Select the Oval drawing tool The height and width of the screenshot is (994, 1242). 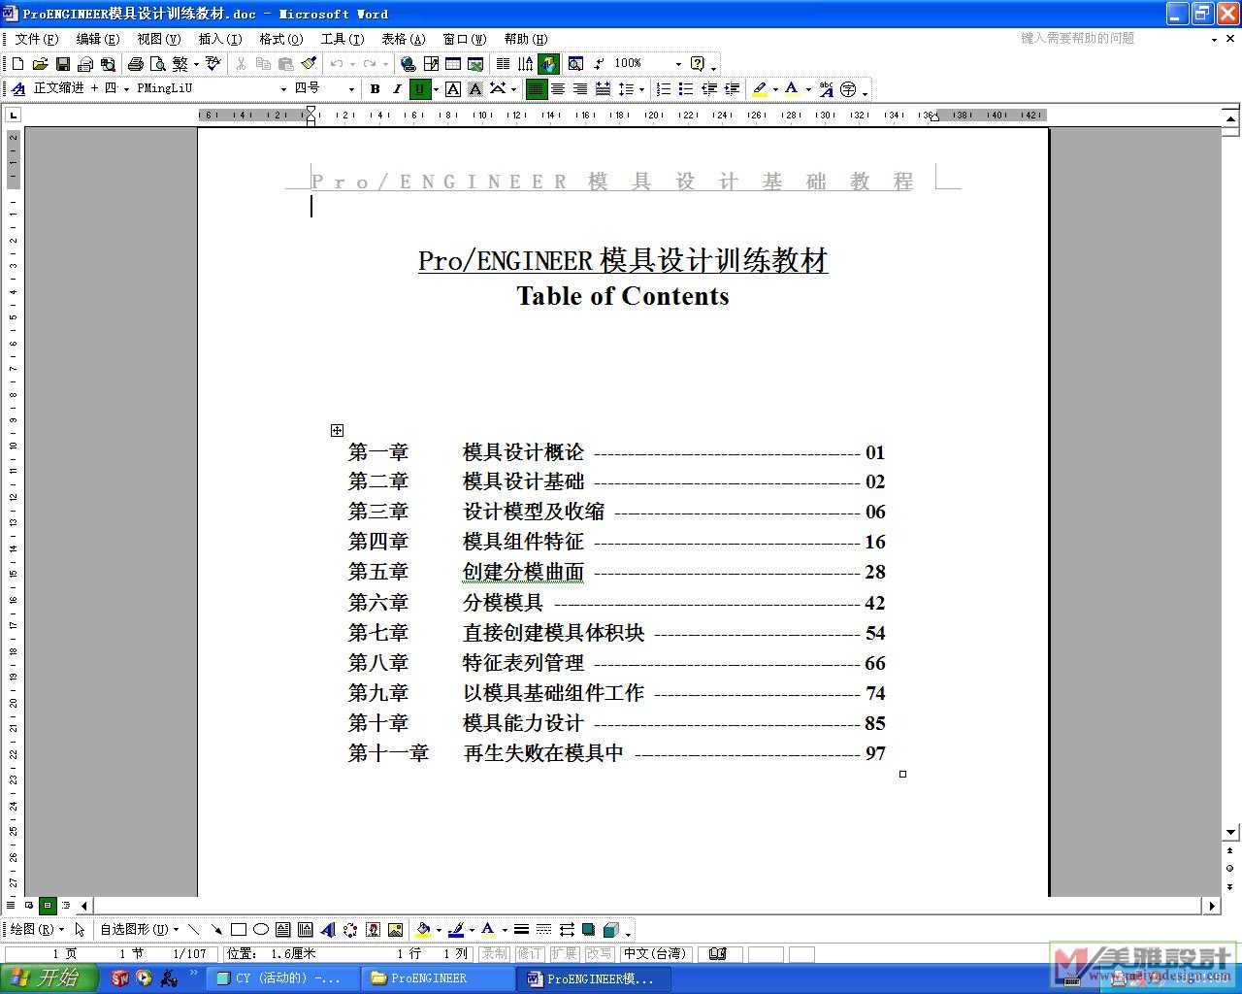[x=261, y=929]
